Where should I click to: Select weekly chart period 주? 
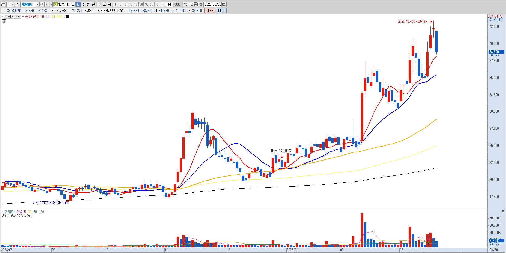(x=83, y=4)
